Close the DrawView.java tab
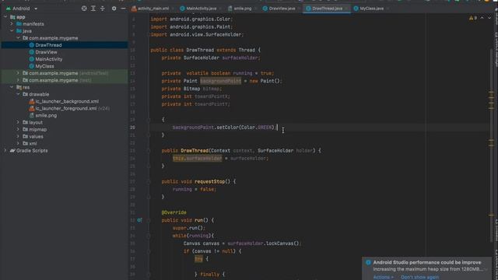This screenshot has width=498, height=280. click(299, 9)
